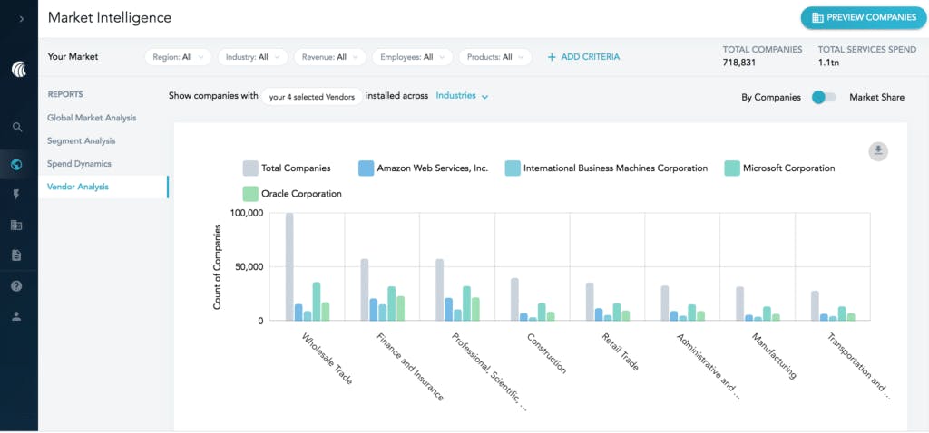Click the search magnifier icon in sidebar

[17, 128]
